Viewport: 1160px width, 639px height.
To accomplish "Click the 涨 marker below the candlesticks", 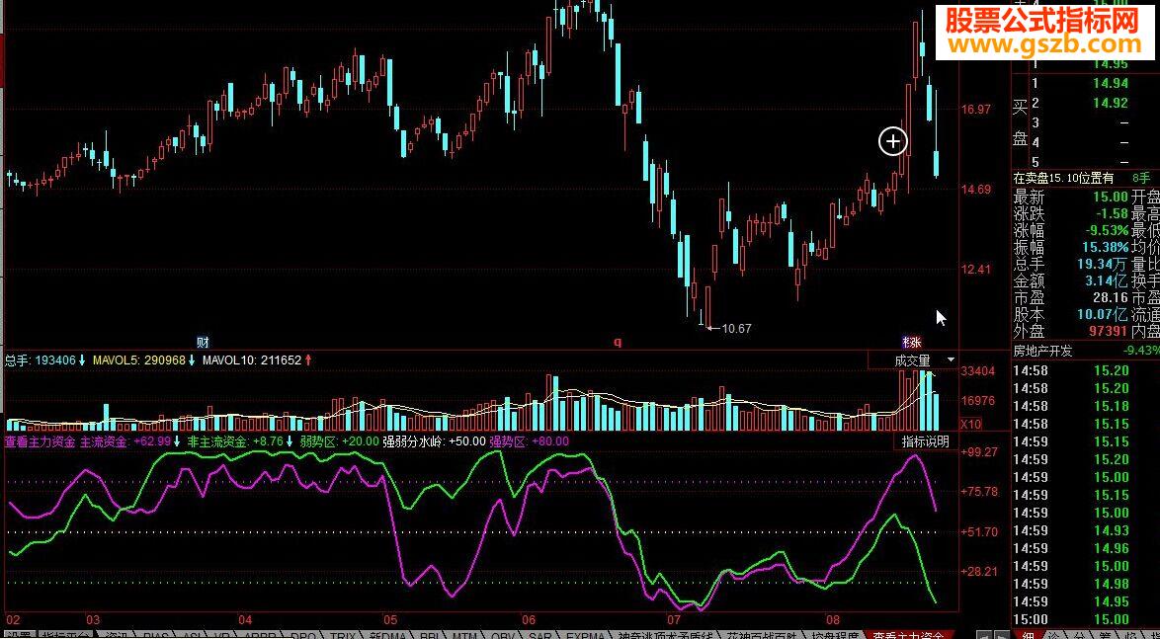I will click(x=916, y=343).
